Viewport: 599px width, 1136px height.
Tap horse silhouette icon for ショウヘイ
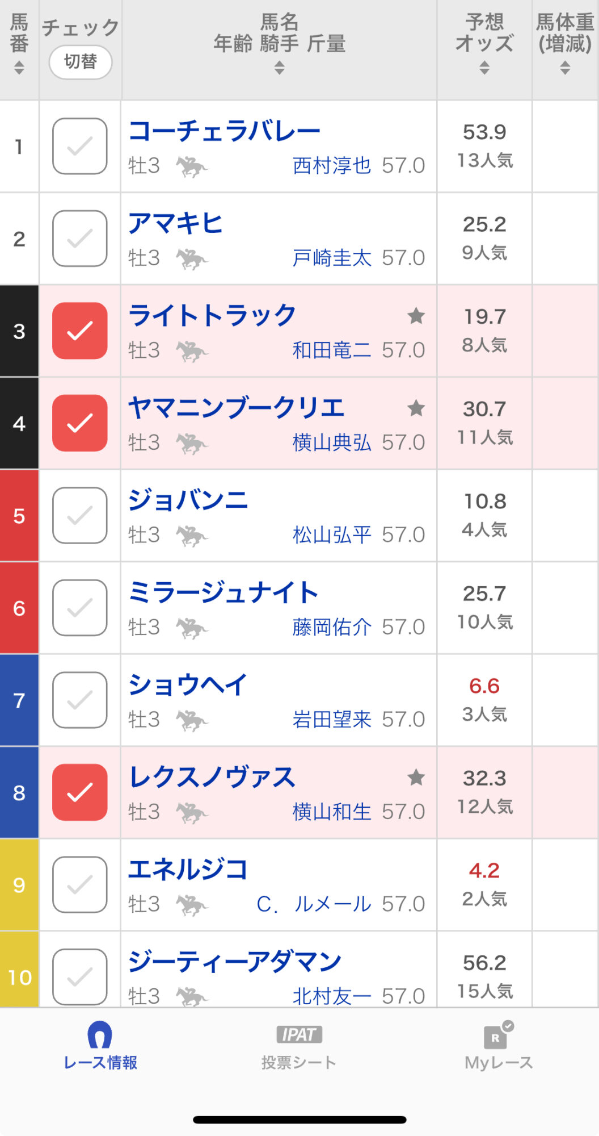[x=192, y=720]
